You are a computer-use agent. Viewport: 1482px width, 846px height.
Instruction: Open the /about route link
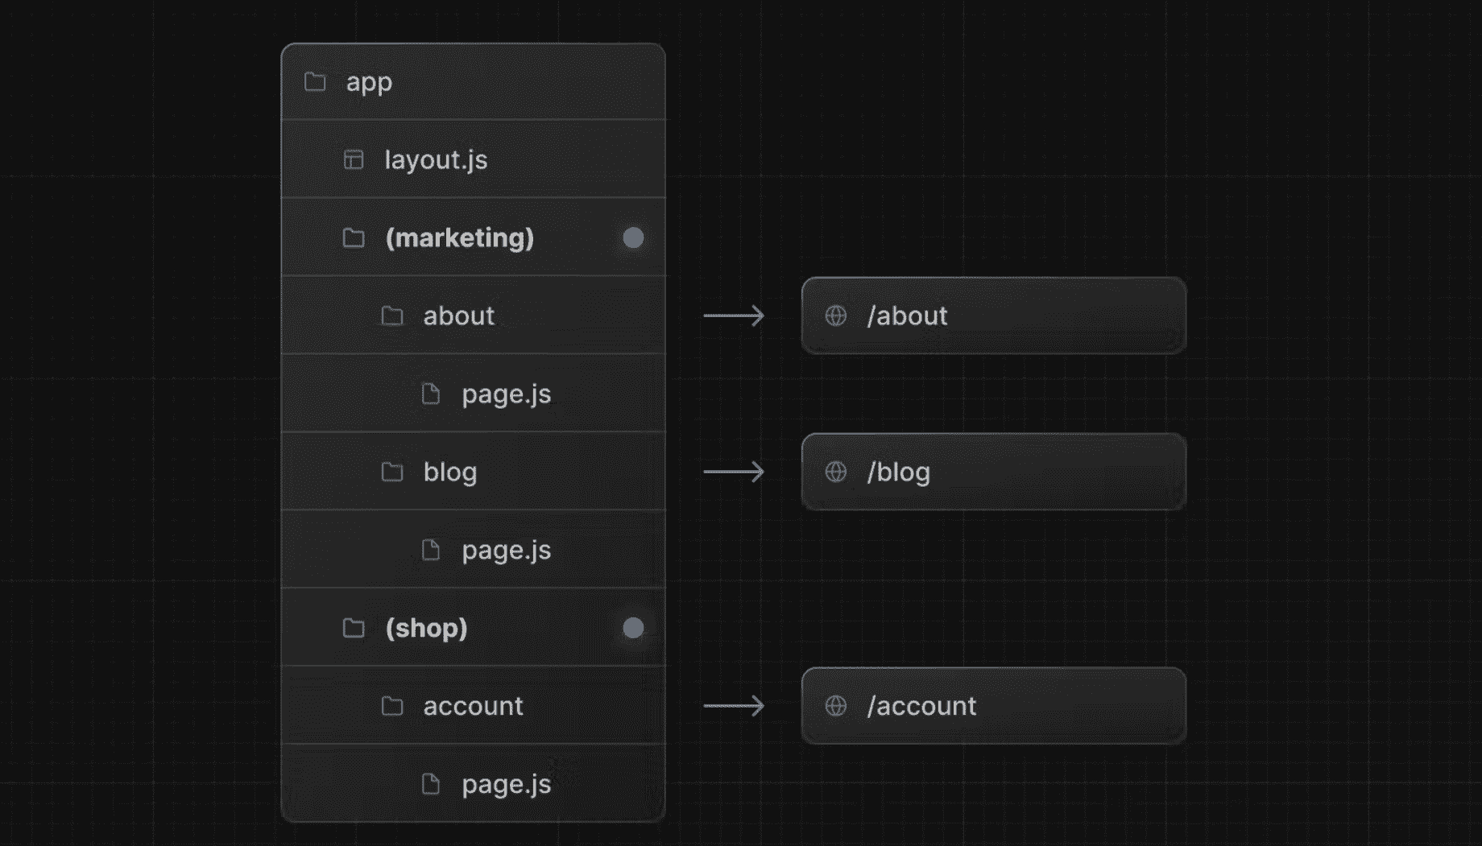[907, 316]
